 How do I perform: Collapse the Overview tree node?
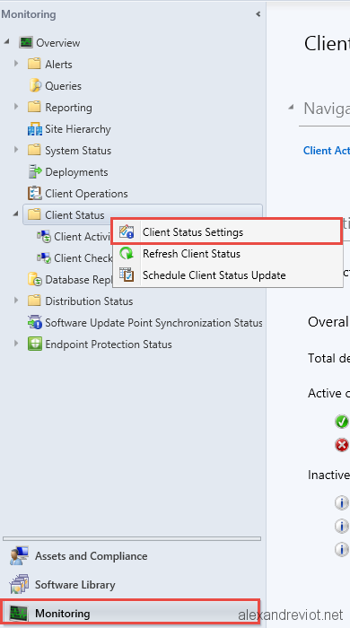tap(7, 42)
